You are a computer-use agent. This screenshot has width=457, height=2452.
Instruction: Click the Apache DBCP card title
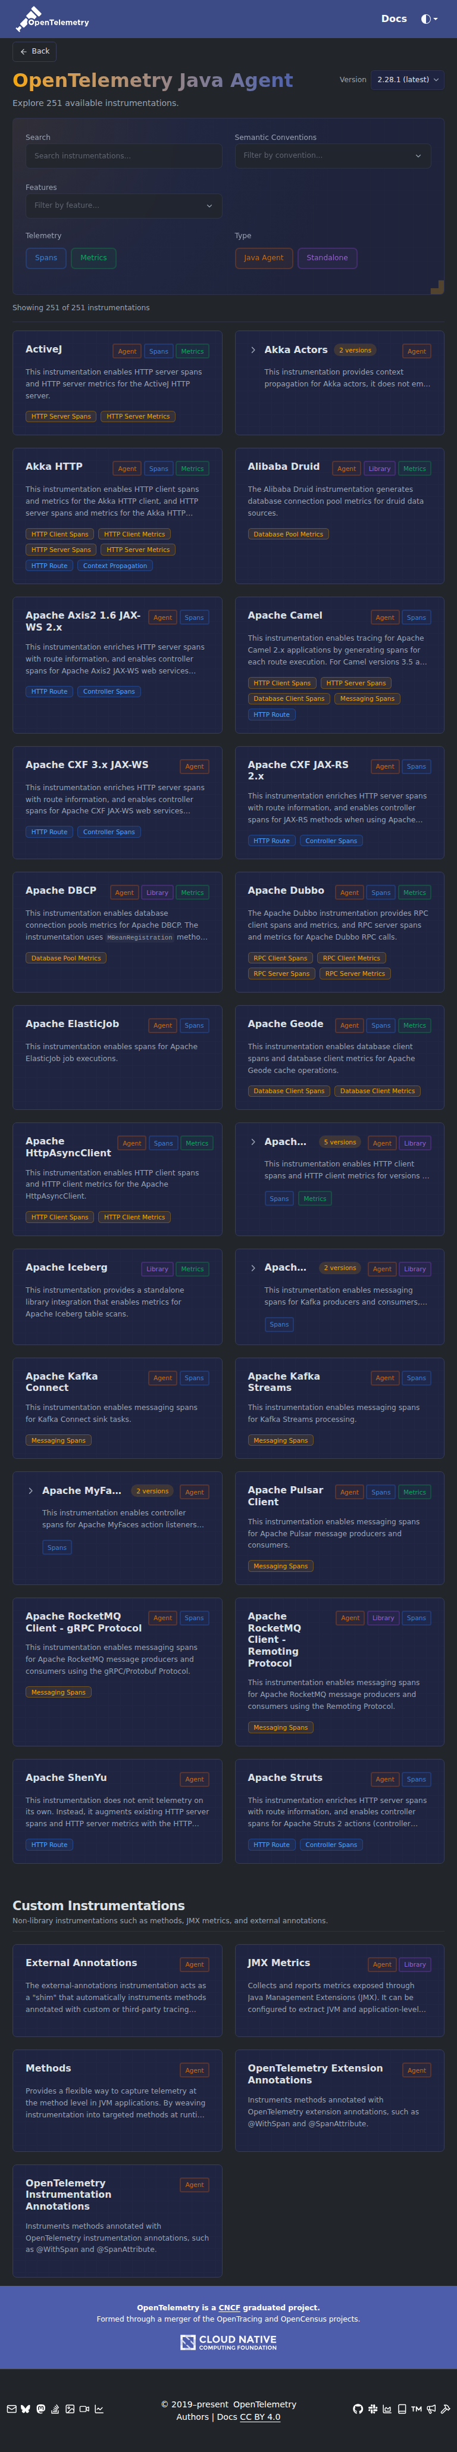coord(61,891)
